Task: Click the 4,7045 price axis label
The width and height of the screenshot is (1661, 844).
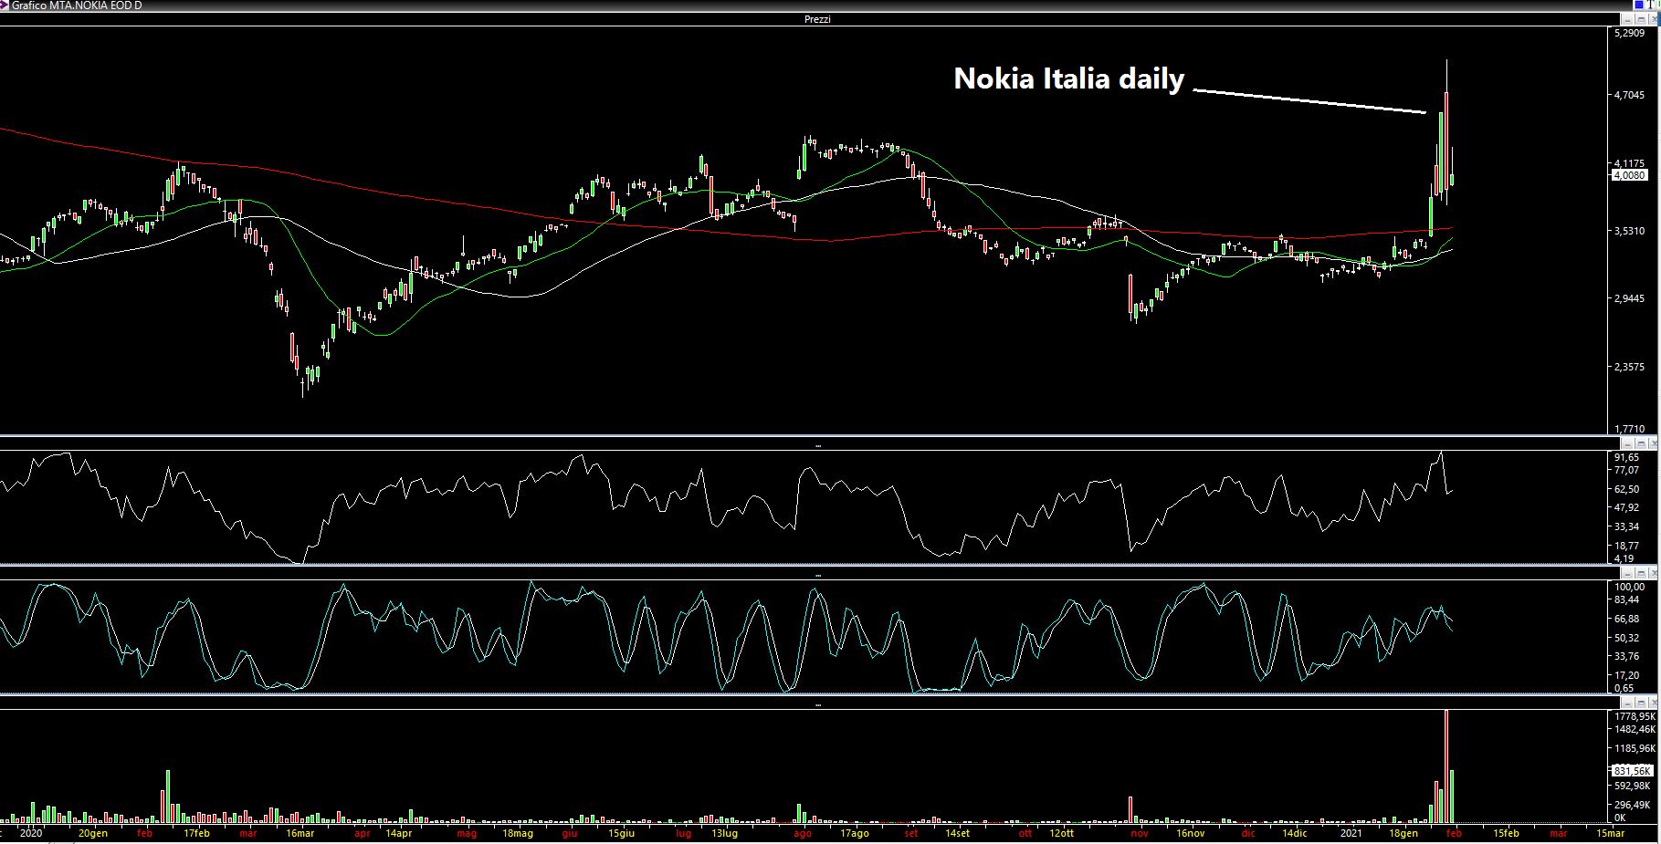Action: [1630, 95]
